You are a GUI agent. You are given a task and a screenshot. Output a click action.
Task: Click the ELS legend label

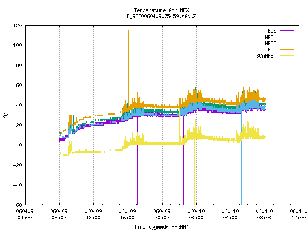coord(272,31)
